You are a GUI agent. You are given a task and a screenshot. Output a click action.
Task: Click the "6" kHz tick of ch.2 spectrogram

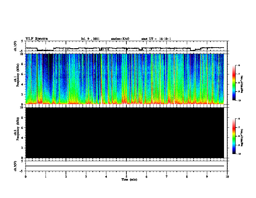tap(23, 128)
